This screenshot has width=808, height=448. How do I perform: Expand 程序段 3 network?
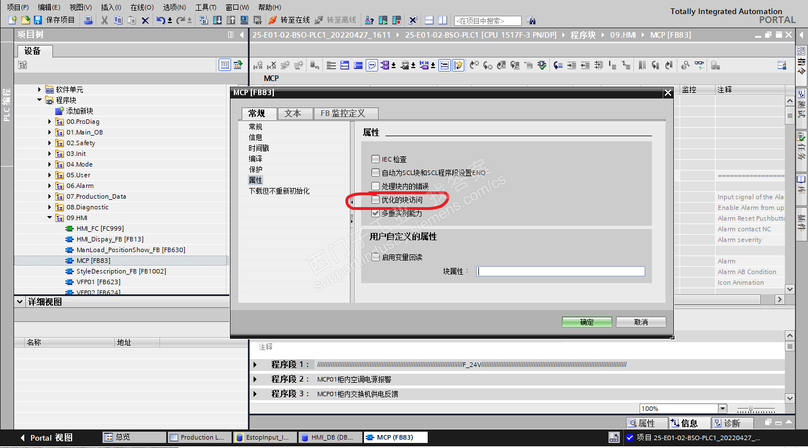255,394
